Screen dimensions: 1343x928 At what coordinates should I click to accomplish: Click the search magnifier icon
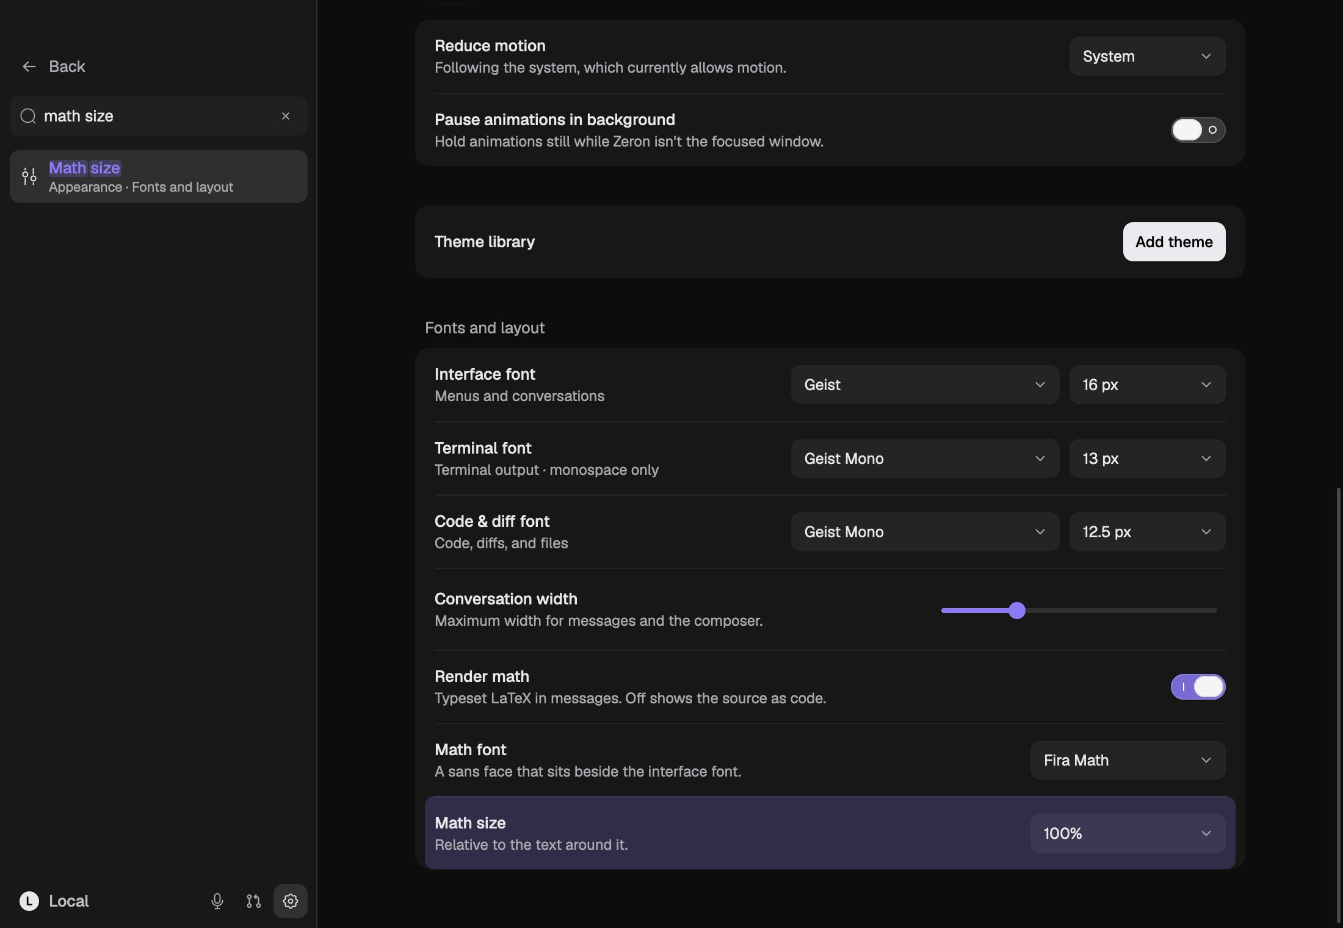28,116
